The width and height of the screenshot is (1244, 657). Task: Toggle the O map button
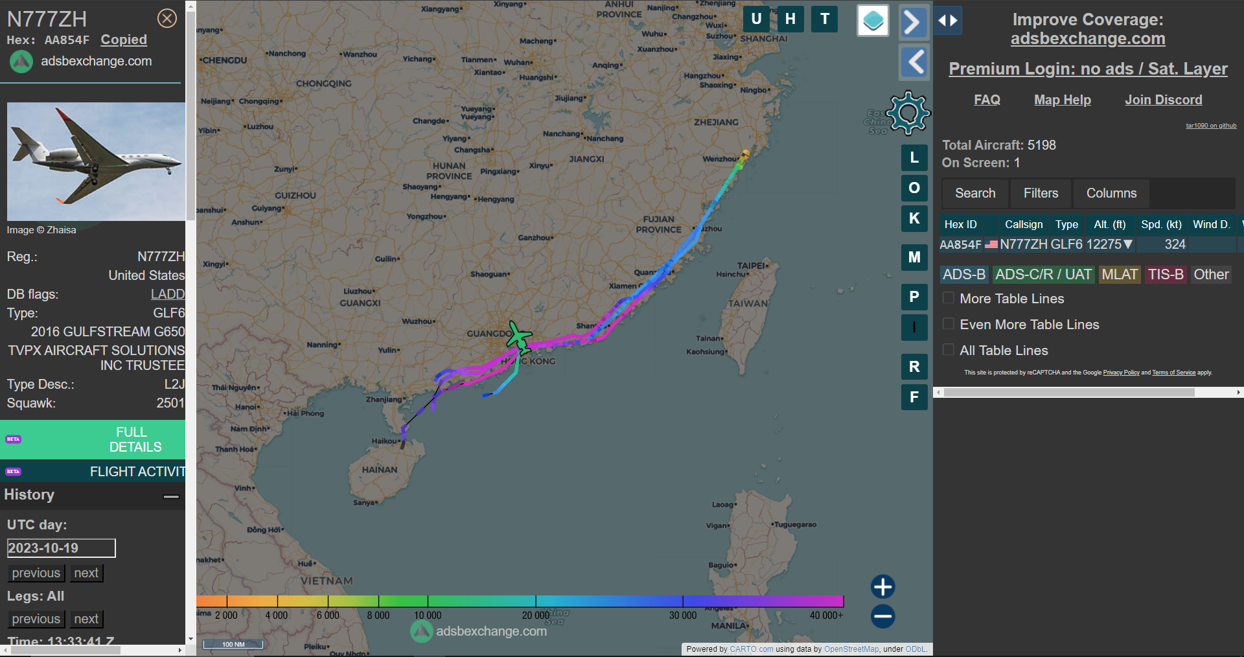tap(914, 188)
